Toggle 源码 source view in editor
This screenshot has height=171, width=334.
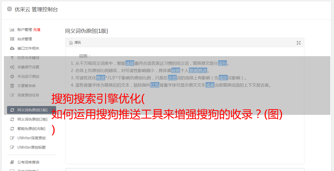tap(75, 43)
